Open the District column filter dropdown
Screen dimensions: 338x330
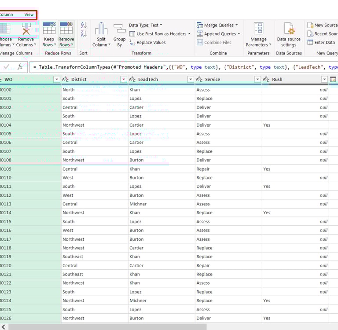point(123,79)
